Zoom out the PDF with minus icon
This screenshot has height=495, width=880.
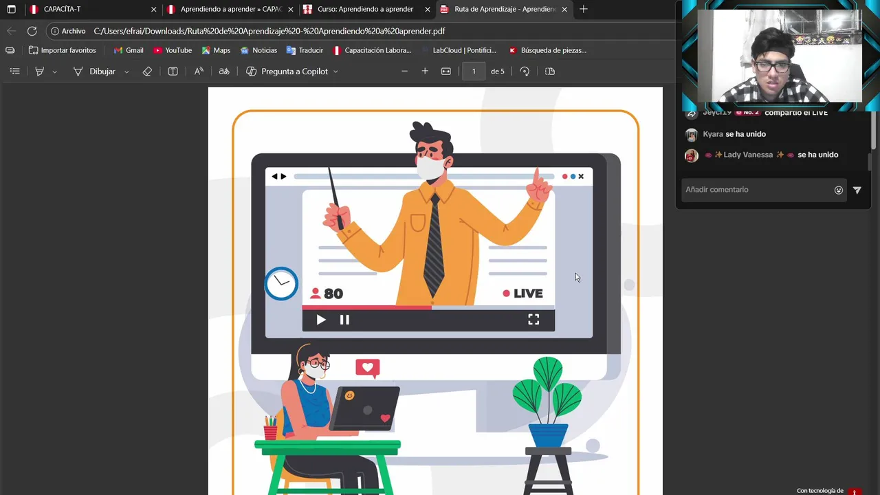point(404,71)
